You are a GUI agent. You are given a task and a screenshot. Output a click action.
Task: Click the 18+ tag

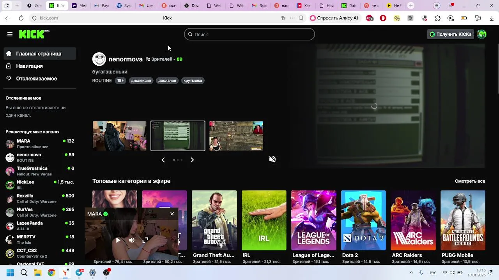pos(120,80)
